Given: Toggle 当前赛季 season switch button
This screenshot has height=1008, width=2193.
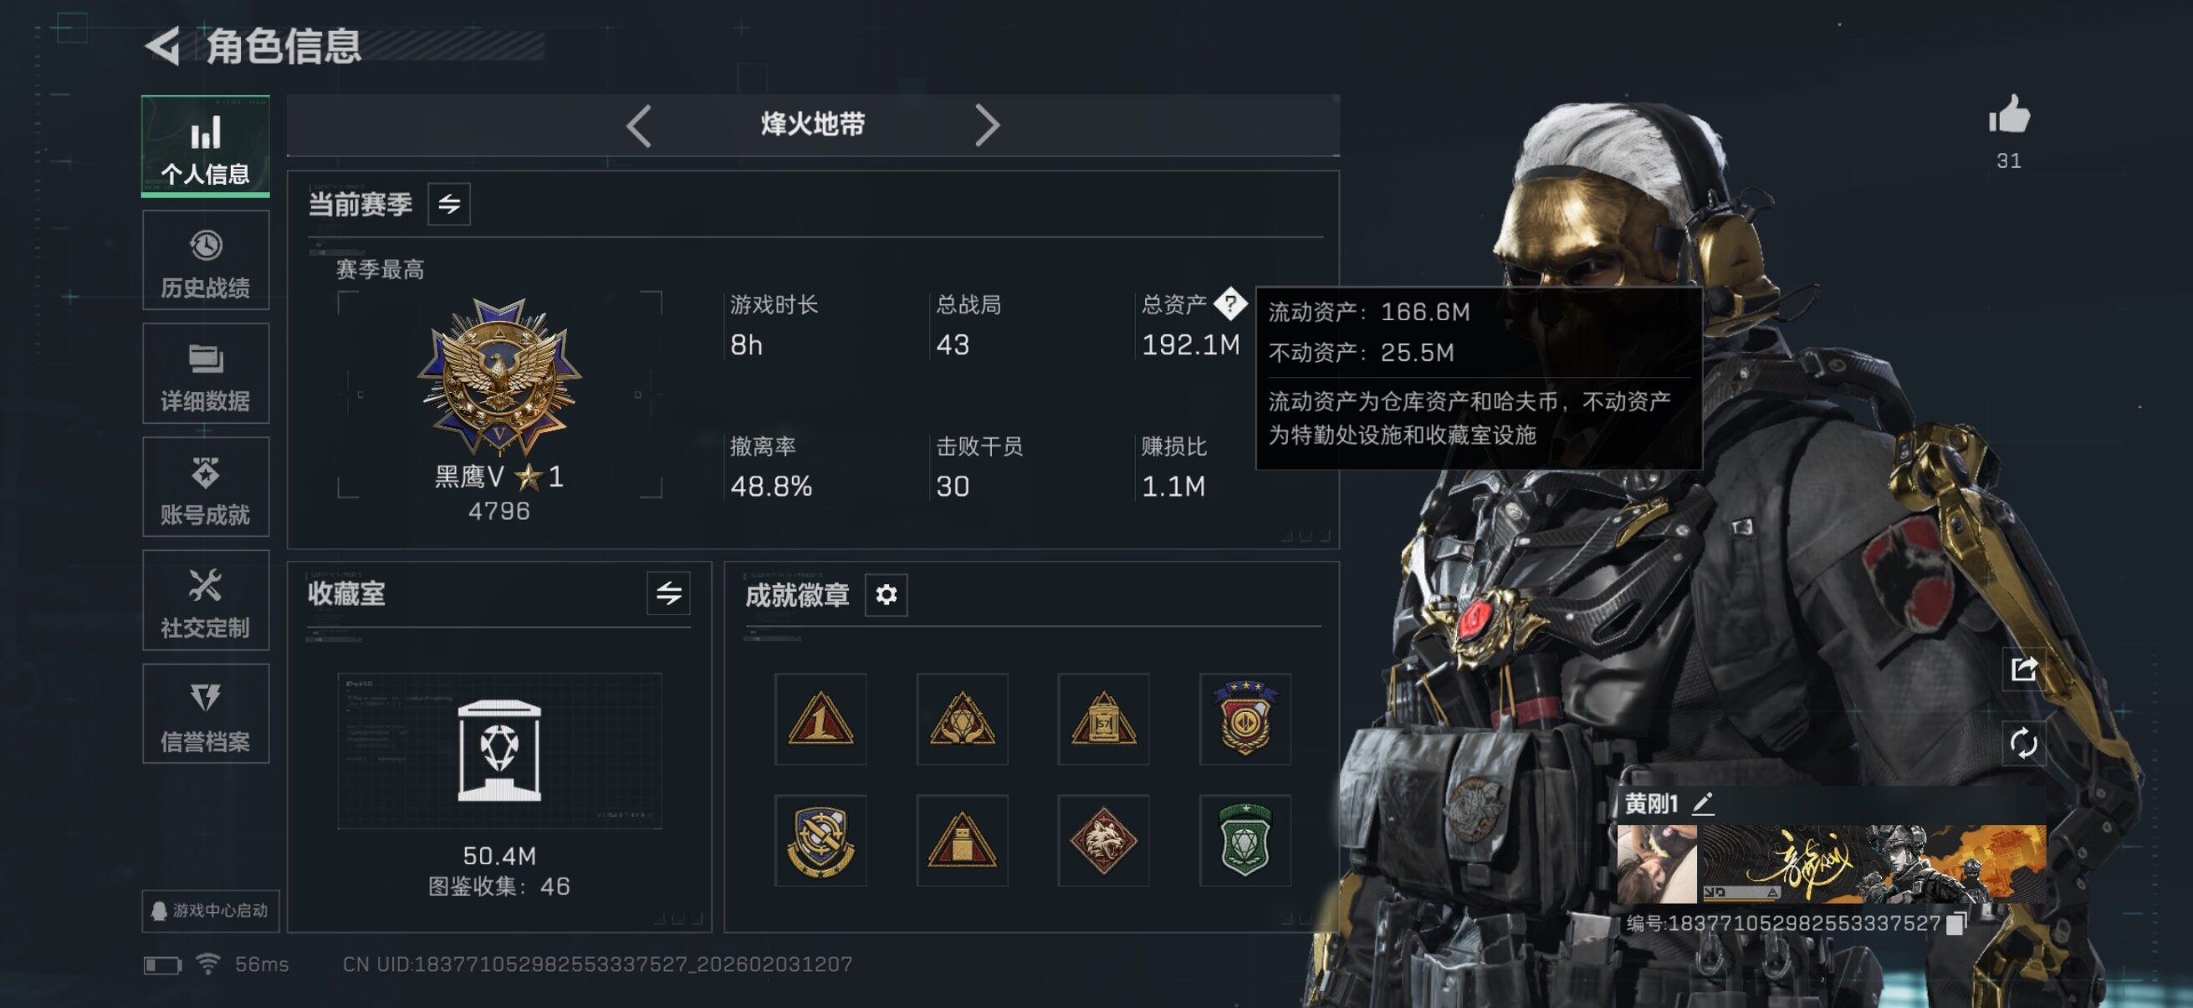Looking at the screenshot, I should [x=448, y=204].
